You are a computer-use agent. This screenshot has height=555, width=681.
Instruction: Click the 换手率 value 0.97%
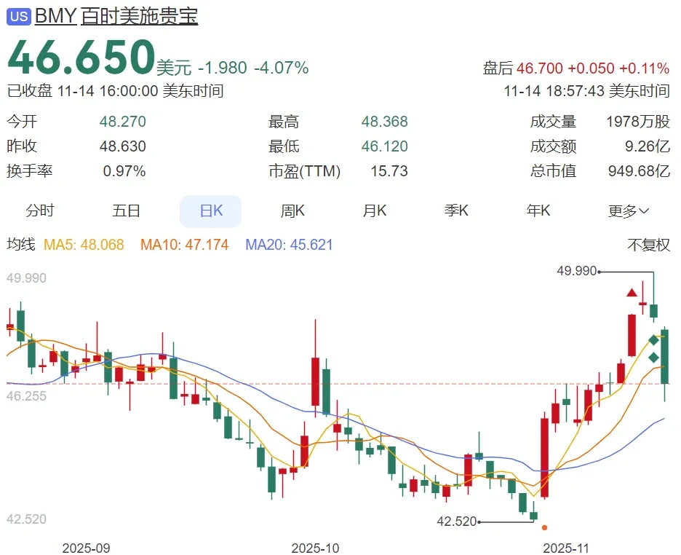[124, 171]
